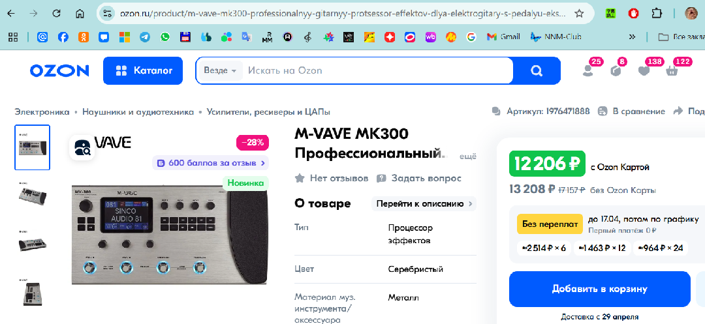Select the 12 206 ₽ Ozon Card price

[547, 164]
